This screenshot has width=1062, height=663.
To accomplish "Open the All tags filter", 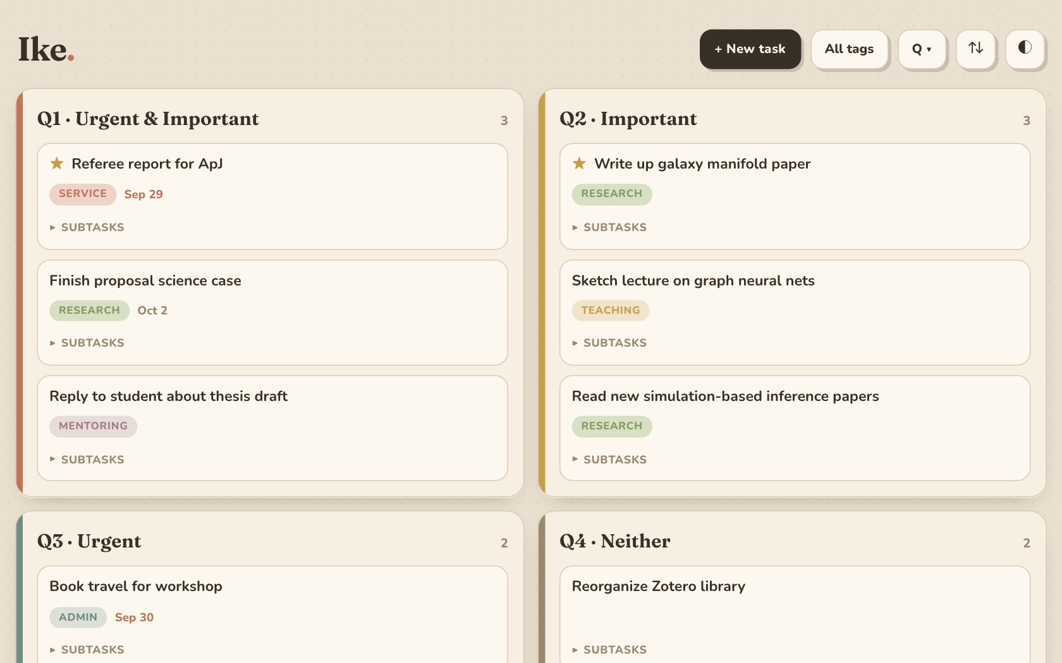I will tap(850, 49).
